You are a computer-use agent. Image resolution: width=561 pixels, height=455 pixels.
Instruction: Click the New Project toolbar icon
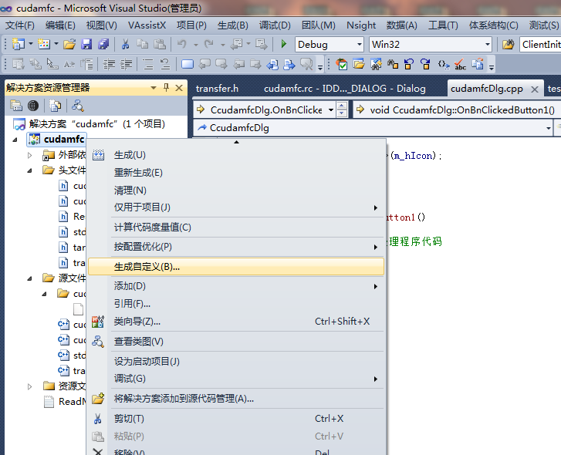[x=19, y=44]
